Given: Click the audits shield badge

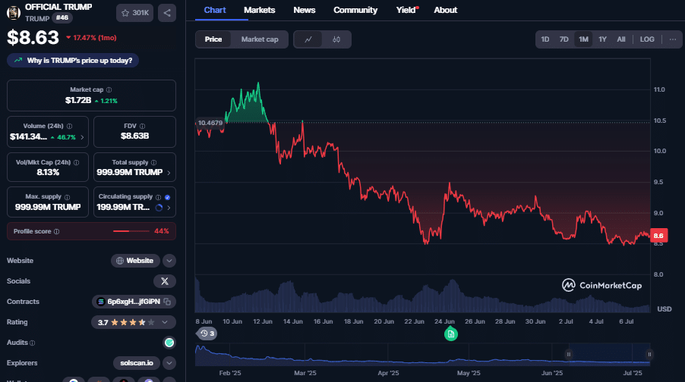Looking at the screenshot, I should tap(169, 343).
